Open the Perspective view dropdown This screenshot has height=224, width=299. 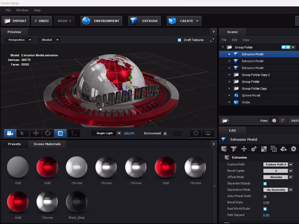[19, 40]
